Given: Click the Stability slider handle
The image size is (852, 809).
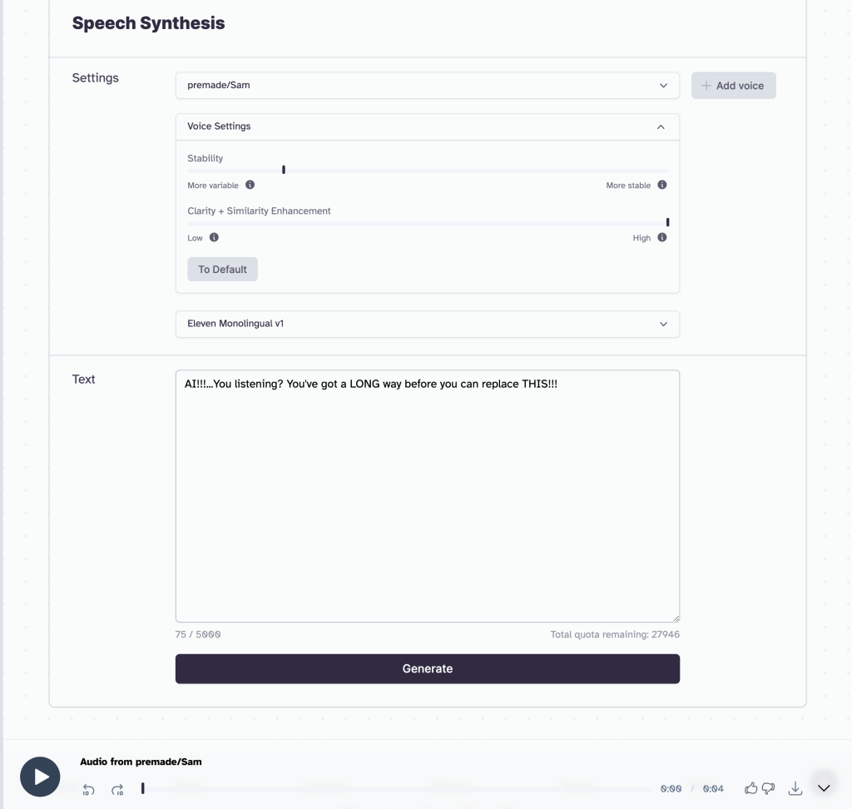Looking at the screenshot, I should click(x=284, y=170).
